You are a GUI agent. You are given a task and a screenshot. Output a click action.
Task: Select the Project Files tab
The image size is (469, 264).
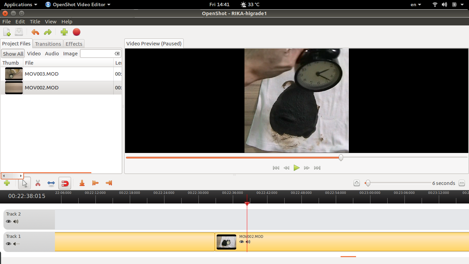click(16, 44)
